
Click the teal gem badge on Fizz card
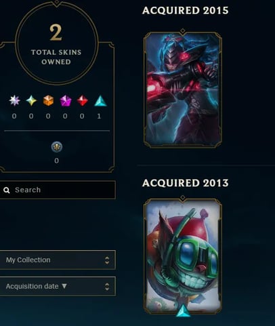[x=183, y=310]
